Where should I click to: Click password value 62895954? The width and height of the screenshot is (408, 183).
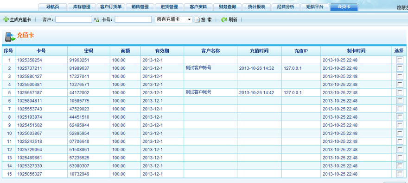click(79, 133)
